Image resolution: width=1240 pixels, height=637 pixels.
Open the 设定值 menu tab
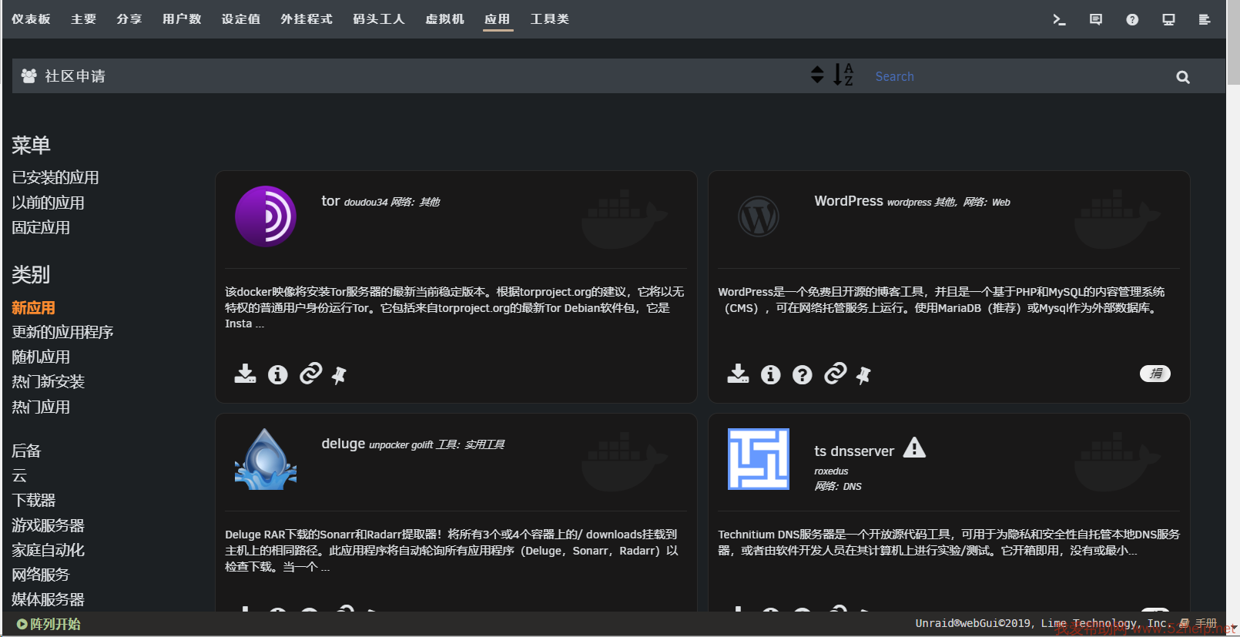coord(240,19)
